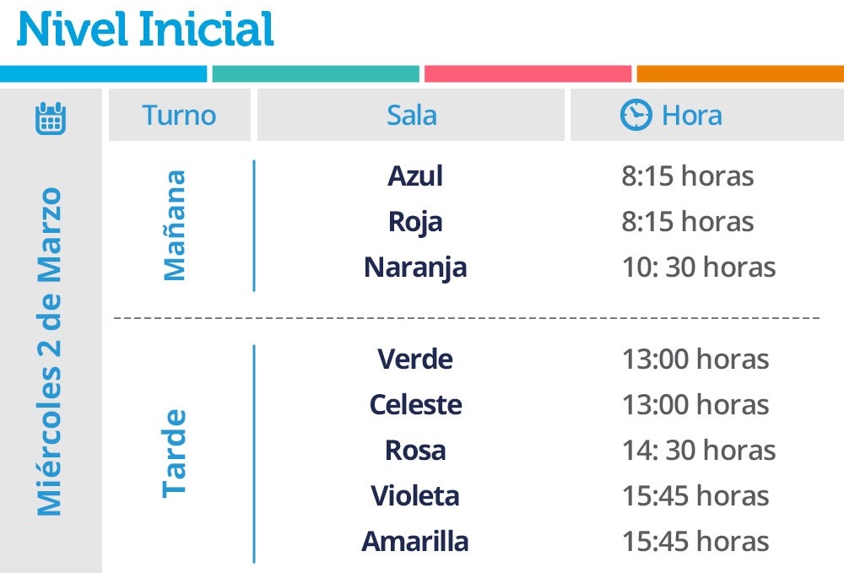The width and height of the screenshot is (844, 573).
Task: Click the Miércoles 2 de Marzo label
Action: (49, 352)
